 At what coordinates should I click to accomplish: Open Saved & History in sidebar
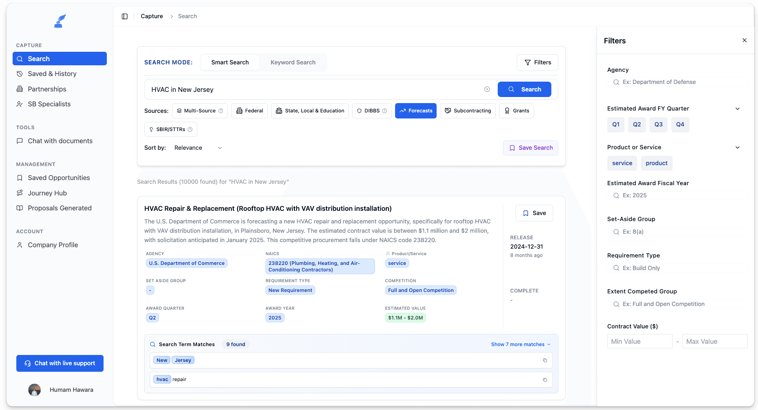52,74
